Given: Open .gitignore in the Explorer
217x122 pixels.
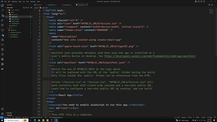Looking at the screenshot, I should [x=19, y=30].
